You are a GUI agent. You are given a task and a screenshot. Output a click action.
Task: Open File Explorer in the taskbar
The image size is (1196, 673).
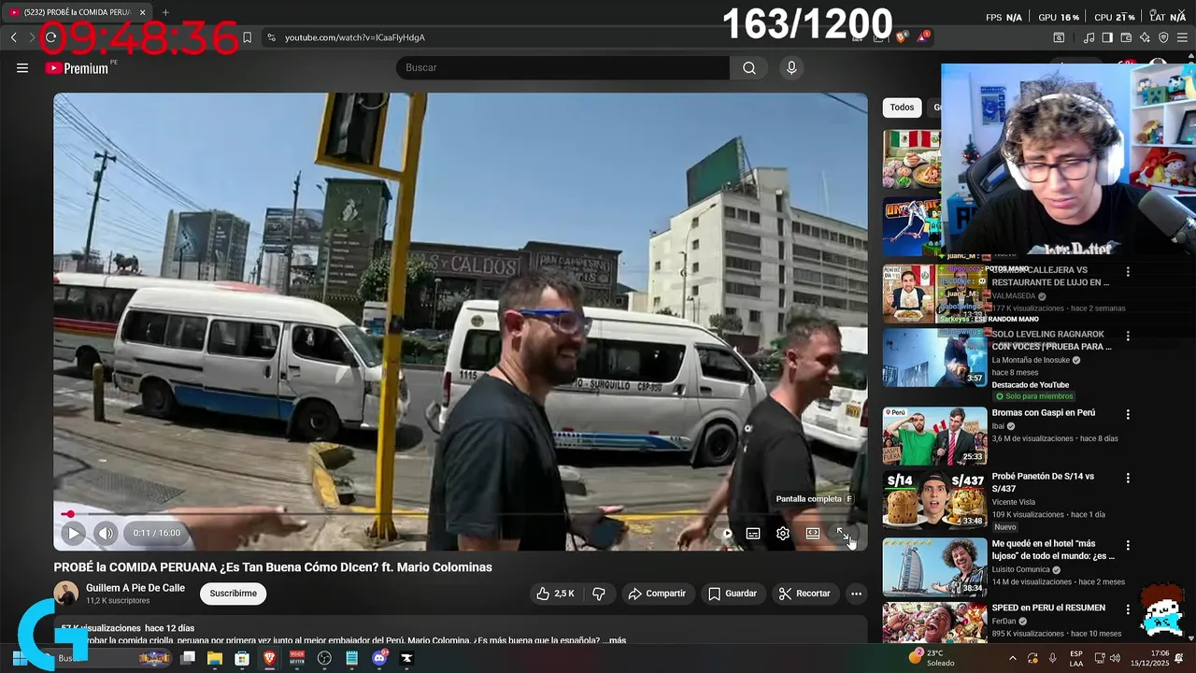click(x=215, y=658)
